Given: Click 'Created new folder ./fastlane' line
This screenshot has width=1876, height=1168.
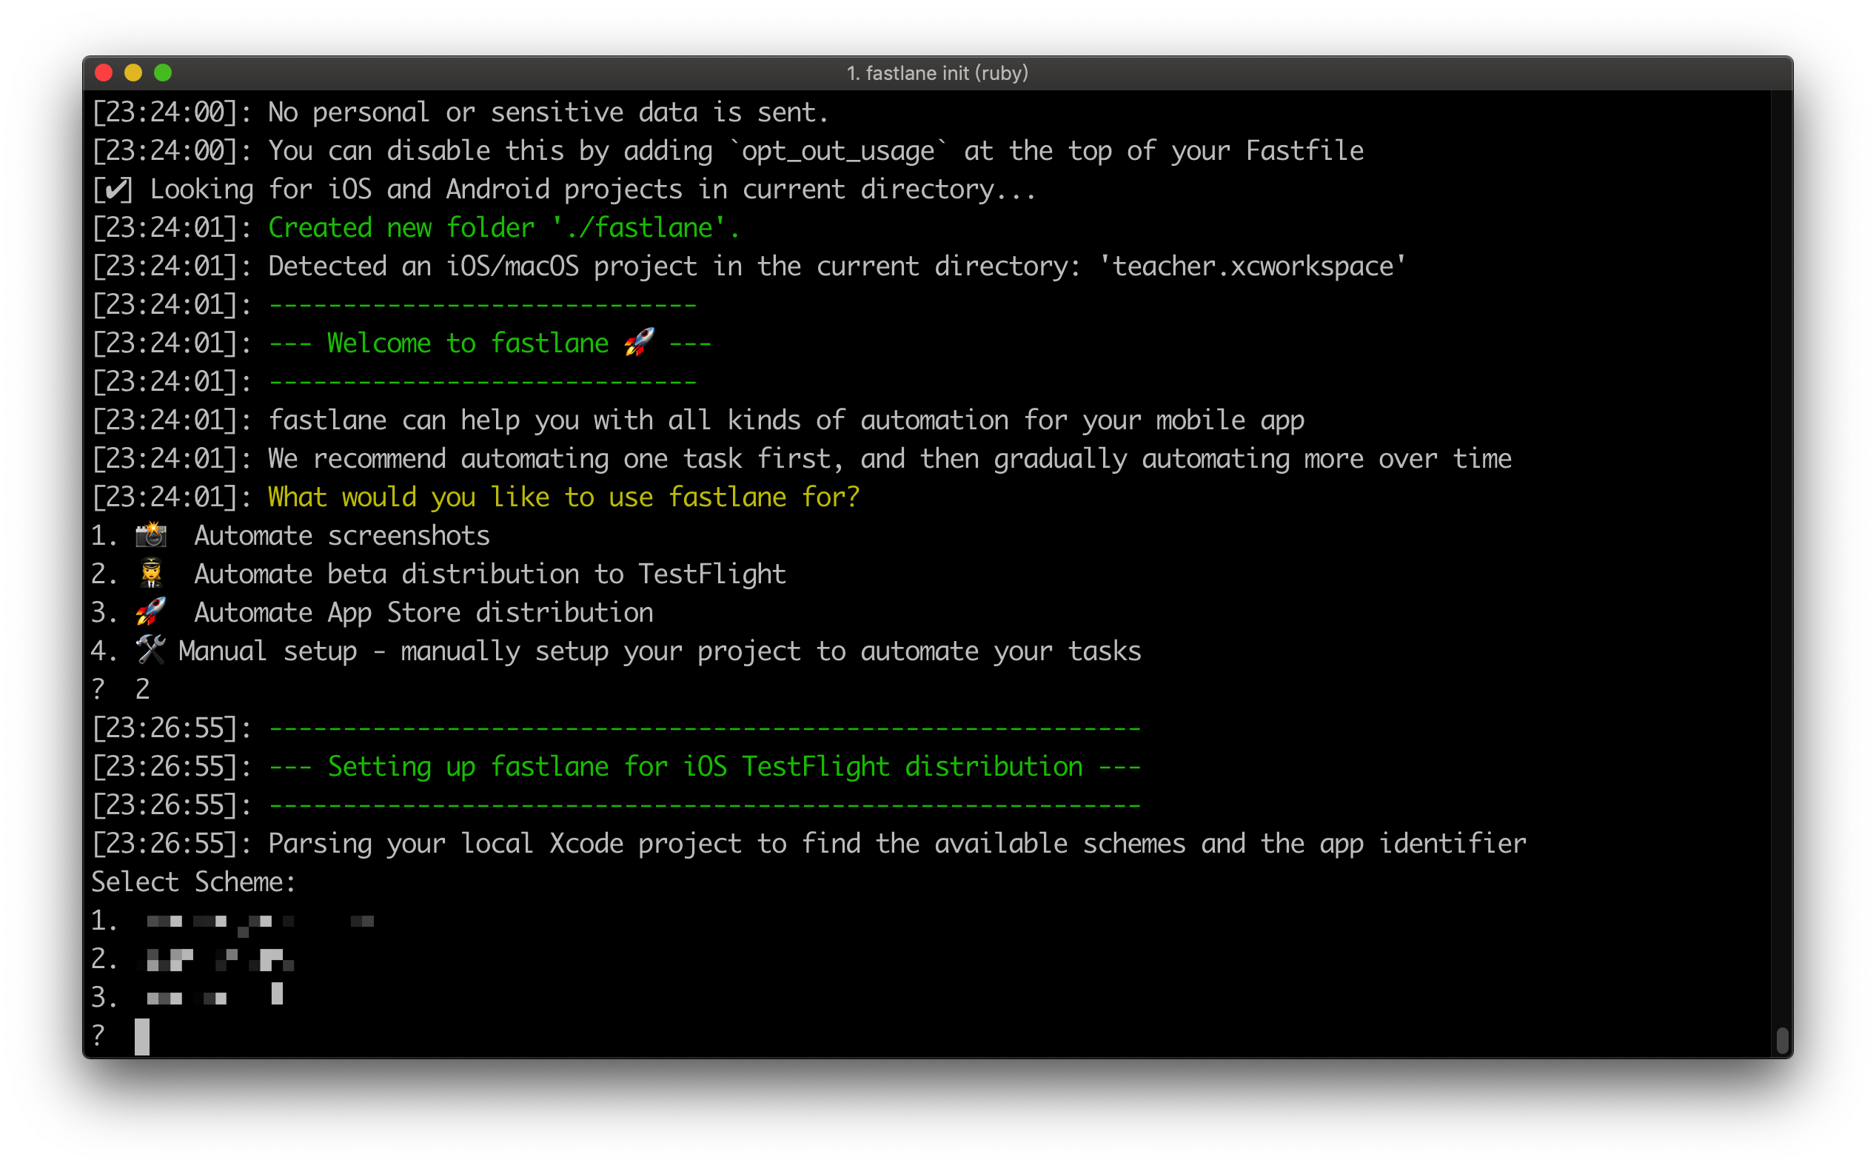Looking at the screenshot, I should [x=503, y=227].
